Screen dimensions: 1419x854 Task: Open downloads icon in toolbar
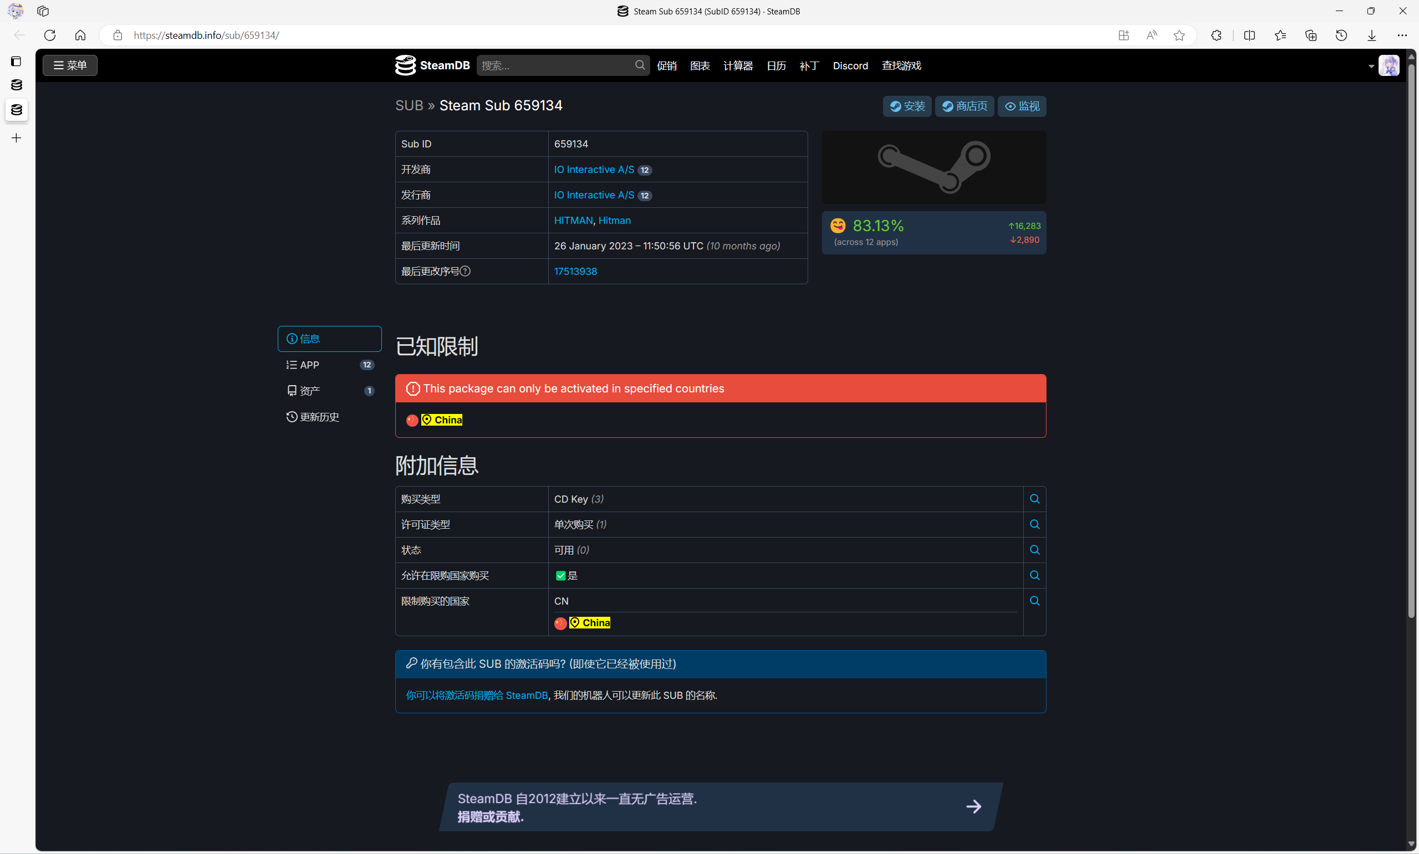tap(1372, 35)
